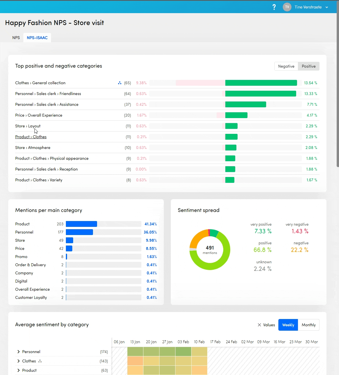The height and width of the screenshot is (375, 339).
Task: Expand the Clothes category row
Action: (19, 361)
